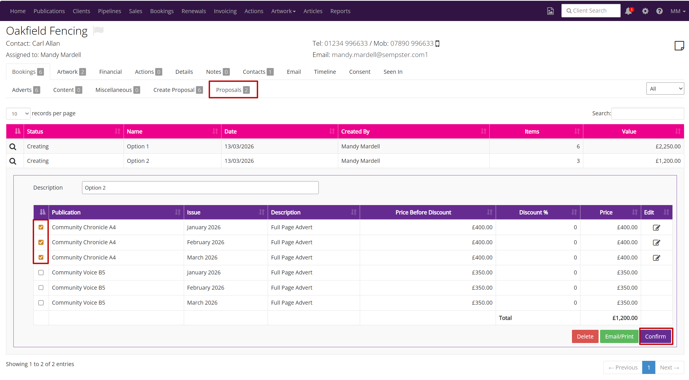Confirm the Option 2 proposal
Viewport: 689px width, 380px height.
(x=655, y=336)
